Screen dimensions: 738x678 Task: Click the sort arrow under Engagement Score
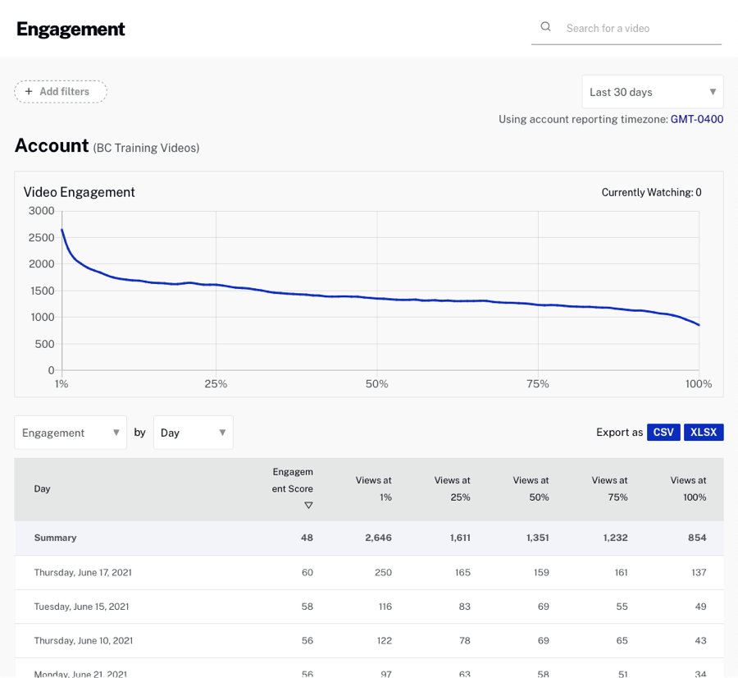click(x=308, y=506)
